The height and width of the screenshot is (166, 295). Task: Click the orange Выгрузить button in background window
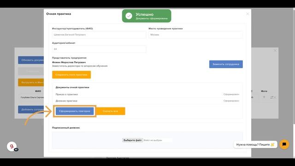point(31,83)
